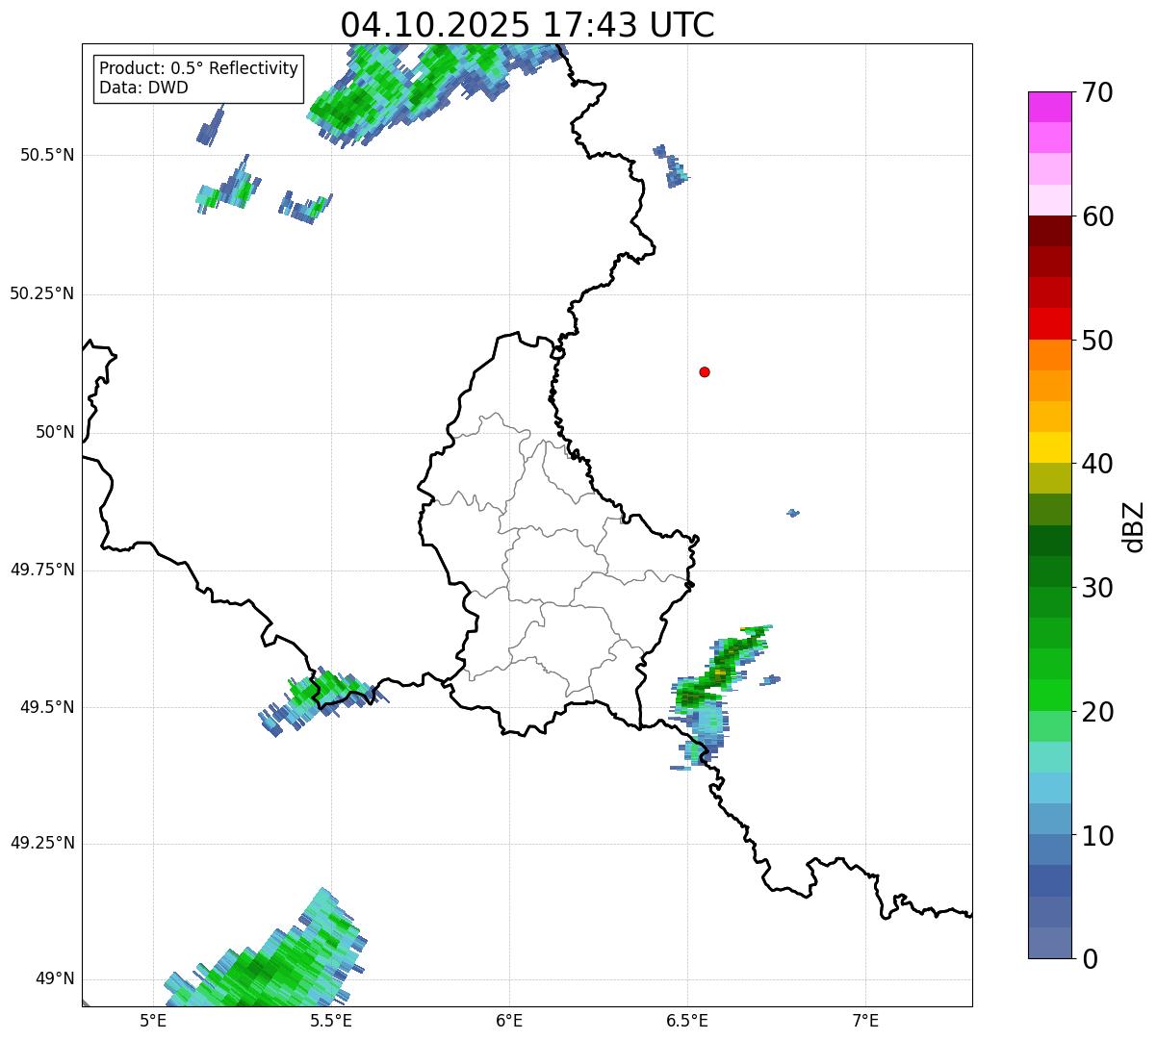Click the bright green colorbar segment above 20
Viewport: 1157px width, 1040px height.
(1049, 695)
